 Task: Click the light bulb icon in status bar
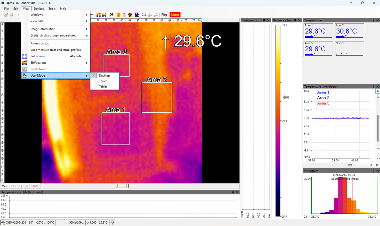tap(113, 222)
